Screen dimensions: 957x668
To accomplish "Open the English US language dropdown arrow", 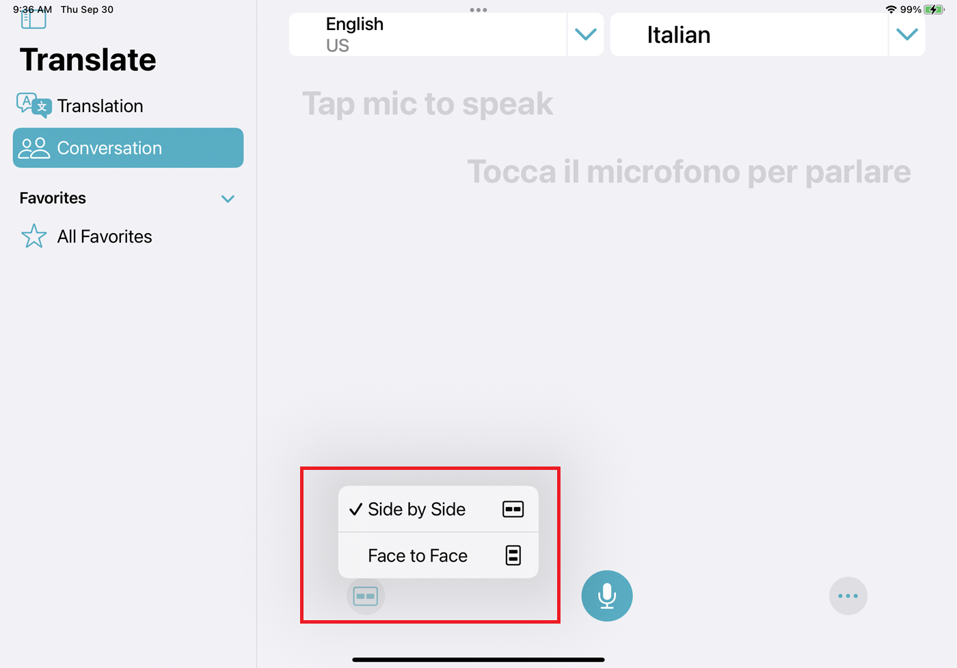I will [x=586, y=34].
